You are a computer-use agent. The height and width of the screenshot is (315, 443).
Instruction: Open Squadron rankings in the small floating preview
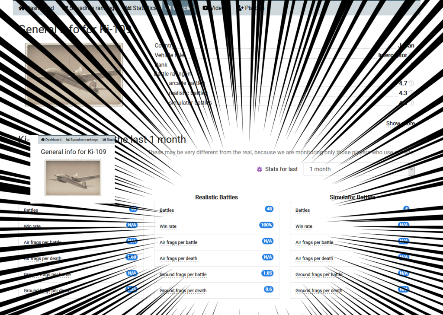click(x=82, y=140)
